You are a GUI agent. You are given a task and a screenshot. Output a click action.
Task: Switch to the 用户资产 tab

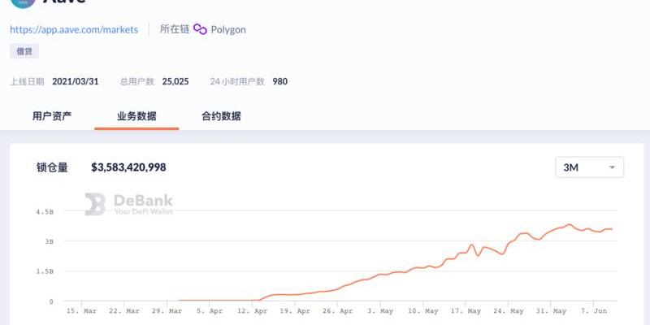click(52, 116)
